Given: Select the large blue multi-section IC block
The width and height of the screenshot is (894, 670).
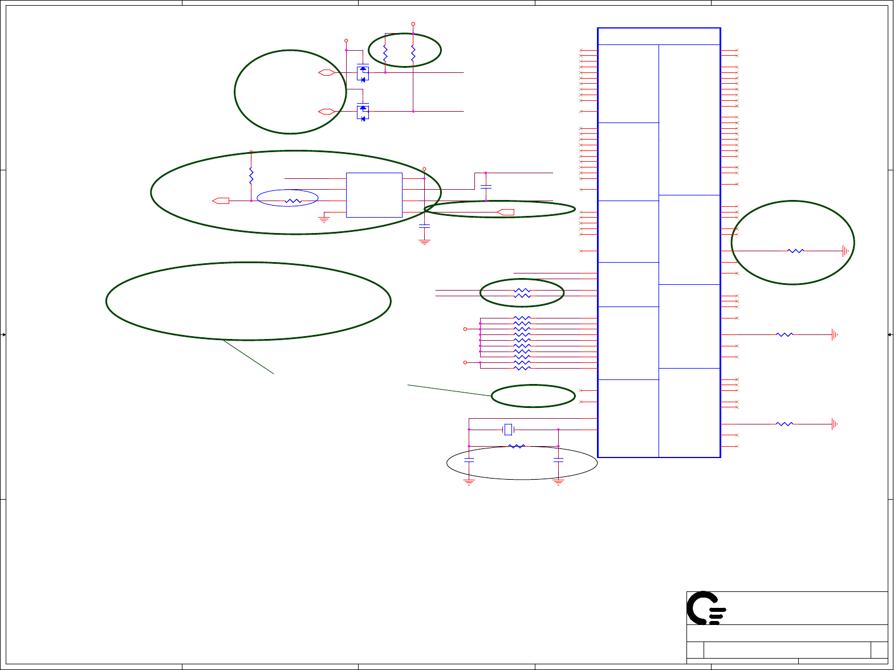Looking at the screenshot, I should pyautogui.click(x=659, y=243).
